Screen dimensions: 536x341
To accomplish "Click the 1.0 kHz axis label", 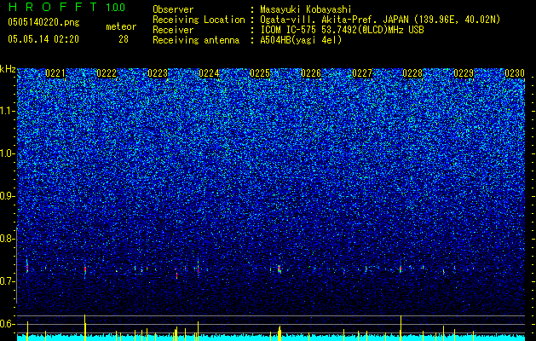I will click(7, 153).
